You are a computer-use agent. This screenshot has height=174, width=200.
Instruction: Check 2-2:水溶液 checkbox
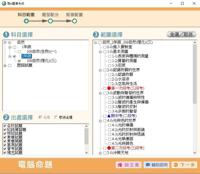point(110,79)
